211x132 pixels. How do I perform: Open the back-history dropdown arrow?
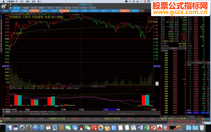coord(13,5)
